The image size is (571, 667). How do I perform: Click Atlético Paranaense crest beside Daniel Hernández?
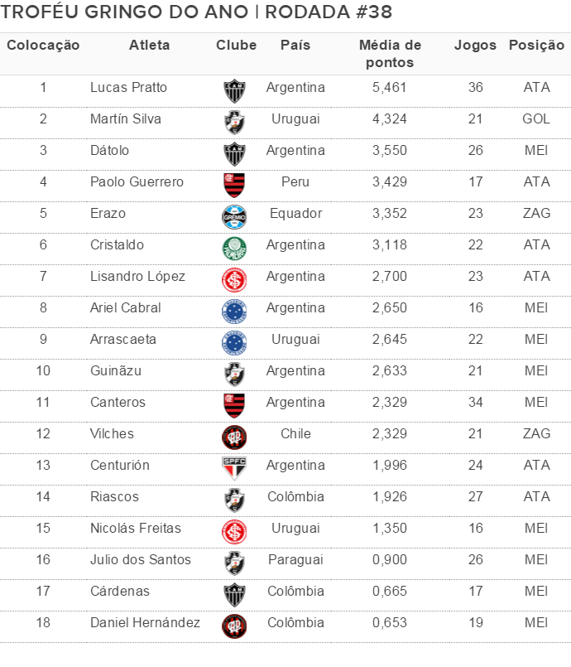pyautogui.click(x=234, y=626)
